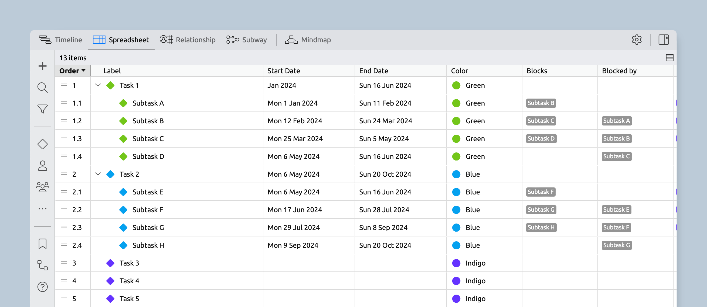
Task: Click the Color column header
Action: coord(484,71)
